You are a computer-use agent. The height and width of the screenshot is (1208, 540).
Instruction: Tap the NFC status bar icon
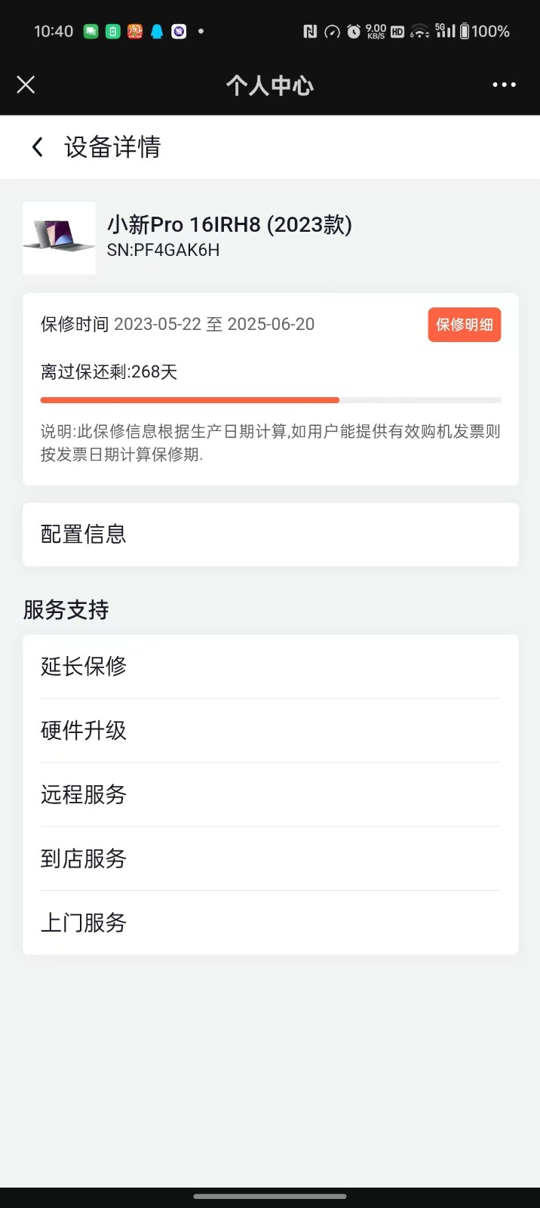pos(310,31)
